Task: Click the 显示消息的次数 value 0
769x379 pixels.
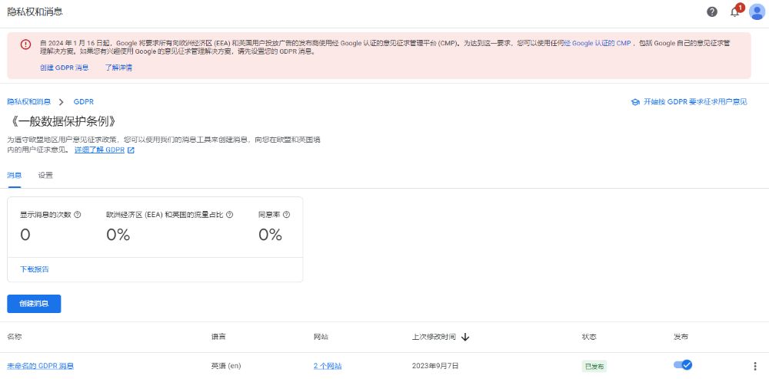Action: point(25,236)
